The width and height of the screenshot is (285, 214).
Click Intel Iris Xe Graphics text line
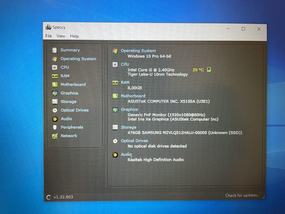pyautogui.click(x=173, y=119)
